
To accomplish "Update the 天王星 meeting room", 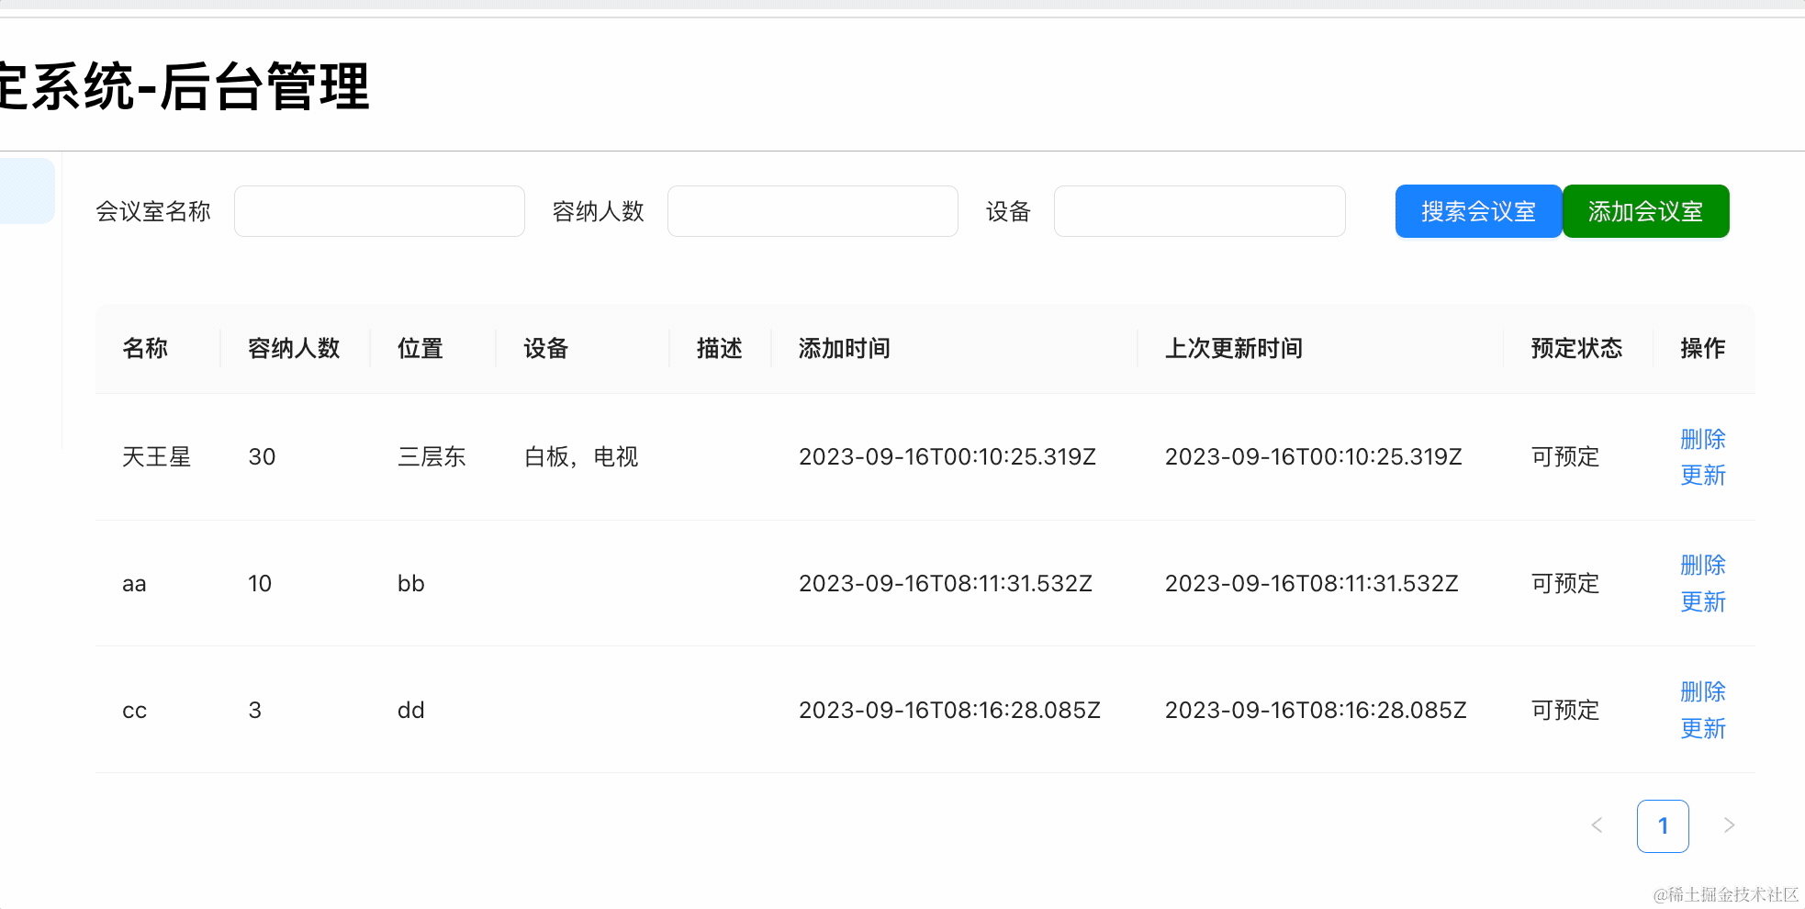I will click(1702, 476).
